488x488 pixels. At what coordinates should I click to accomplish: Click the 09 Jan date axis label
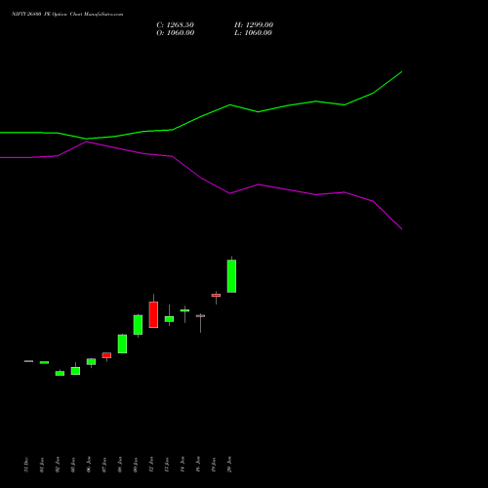point(136,465)
